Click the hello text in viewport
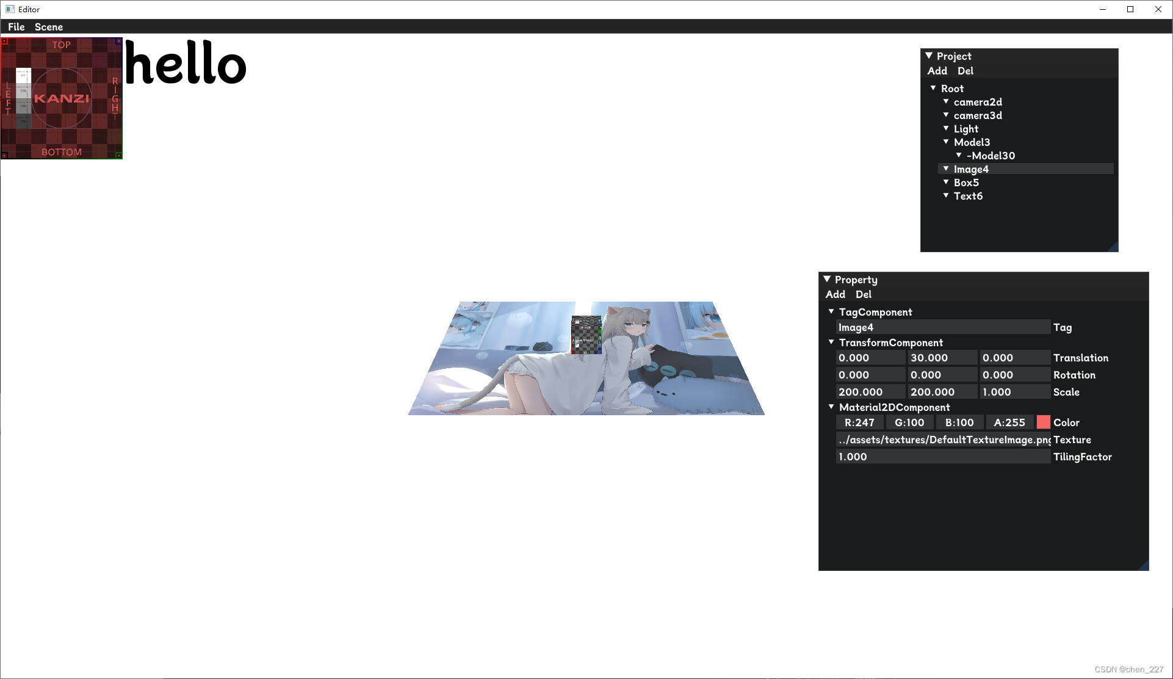The image size is (1173, 679). [x=186, y=63]
